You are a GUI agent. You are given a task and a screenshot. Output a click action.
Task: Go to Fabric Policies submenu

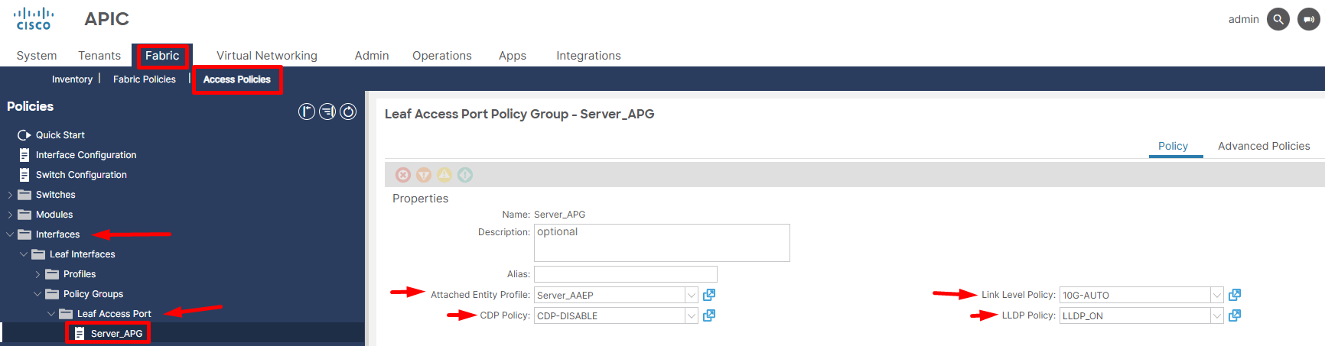pos(145,79)
